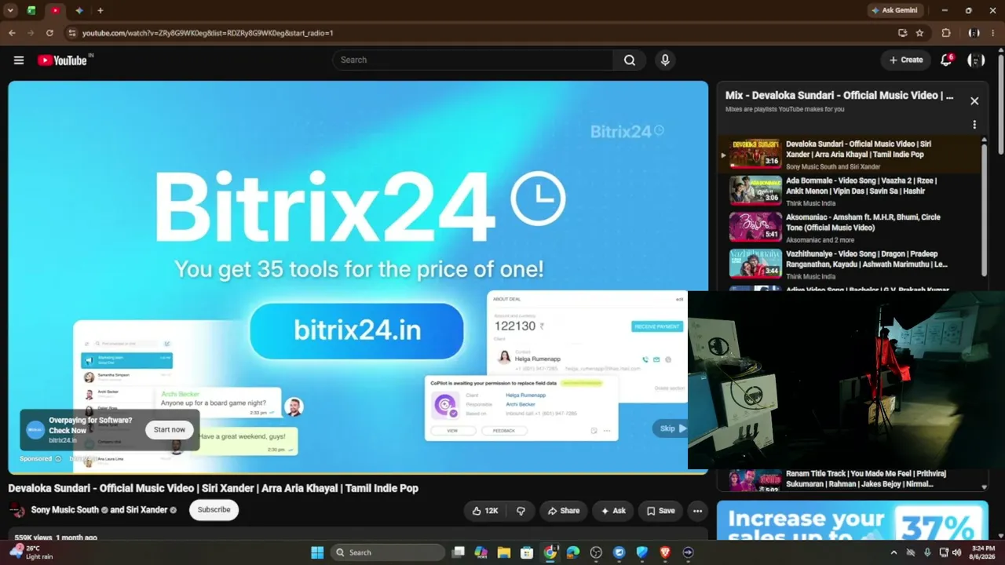Open Chrome profile avatar in toolbar
This screenshot has width=1005, height=565.
(974, 33)
